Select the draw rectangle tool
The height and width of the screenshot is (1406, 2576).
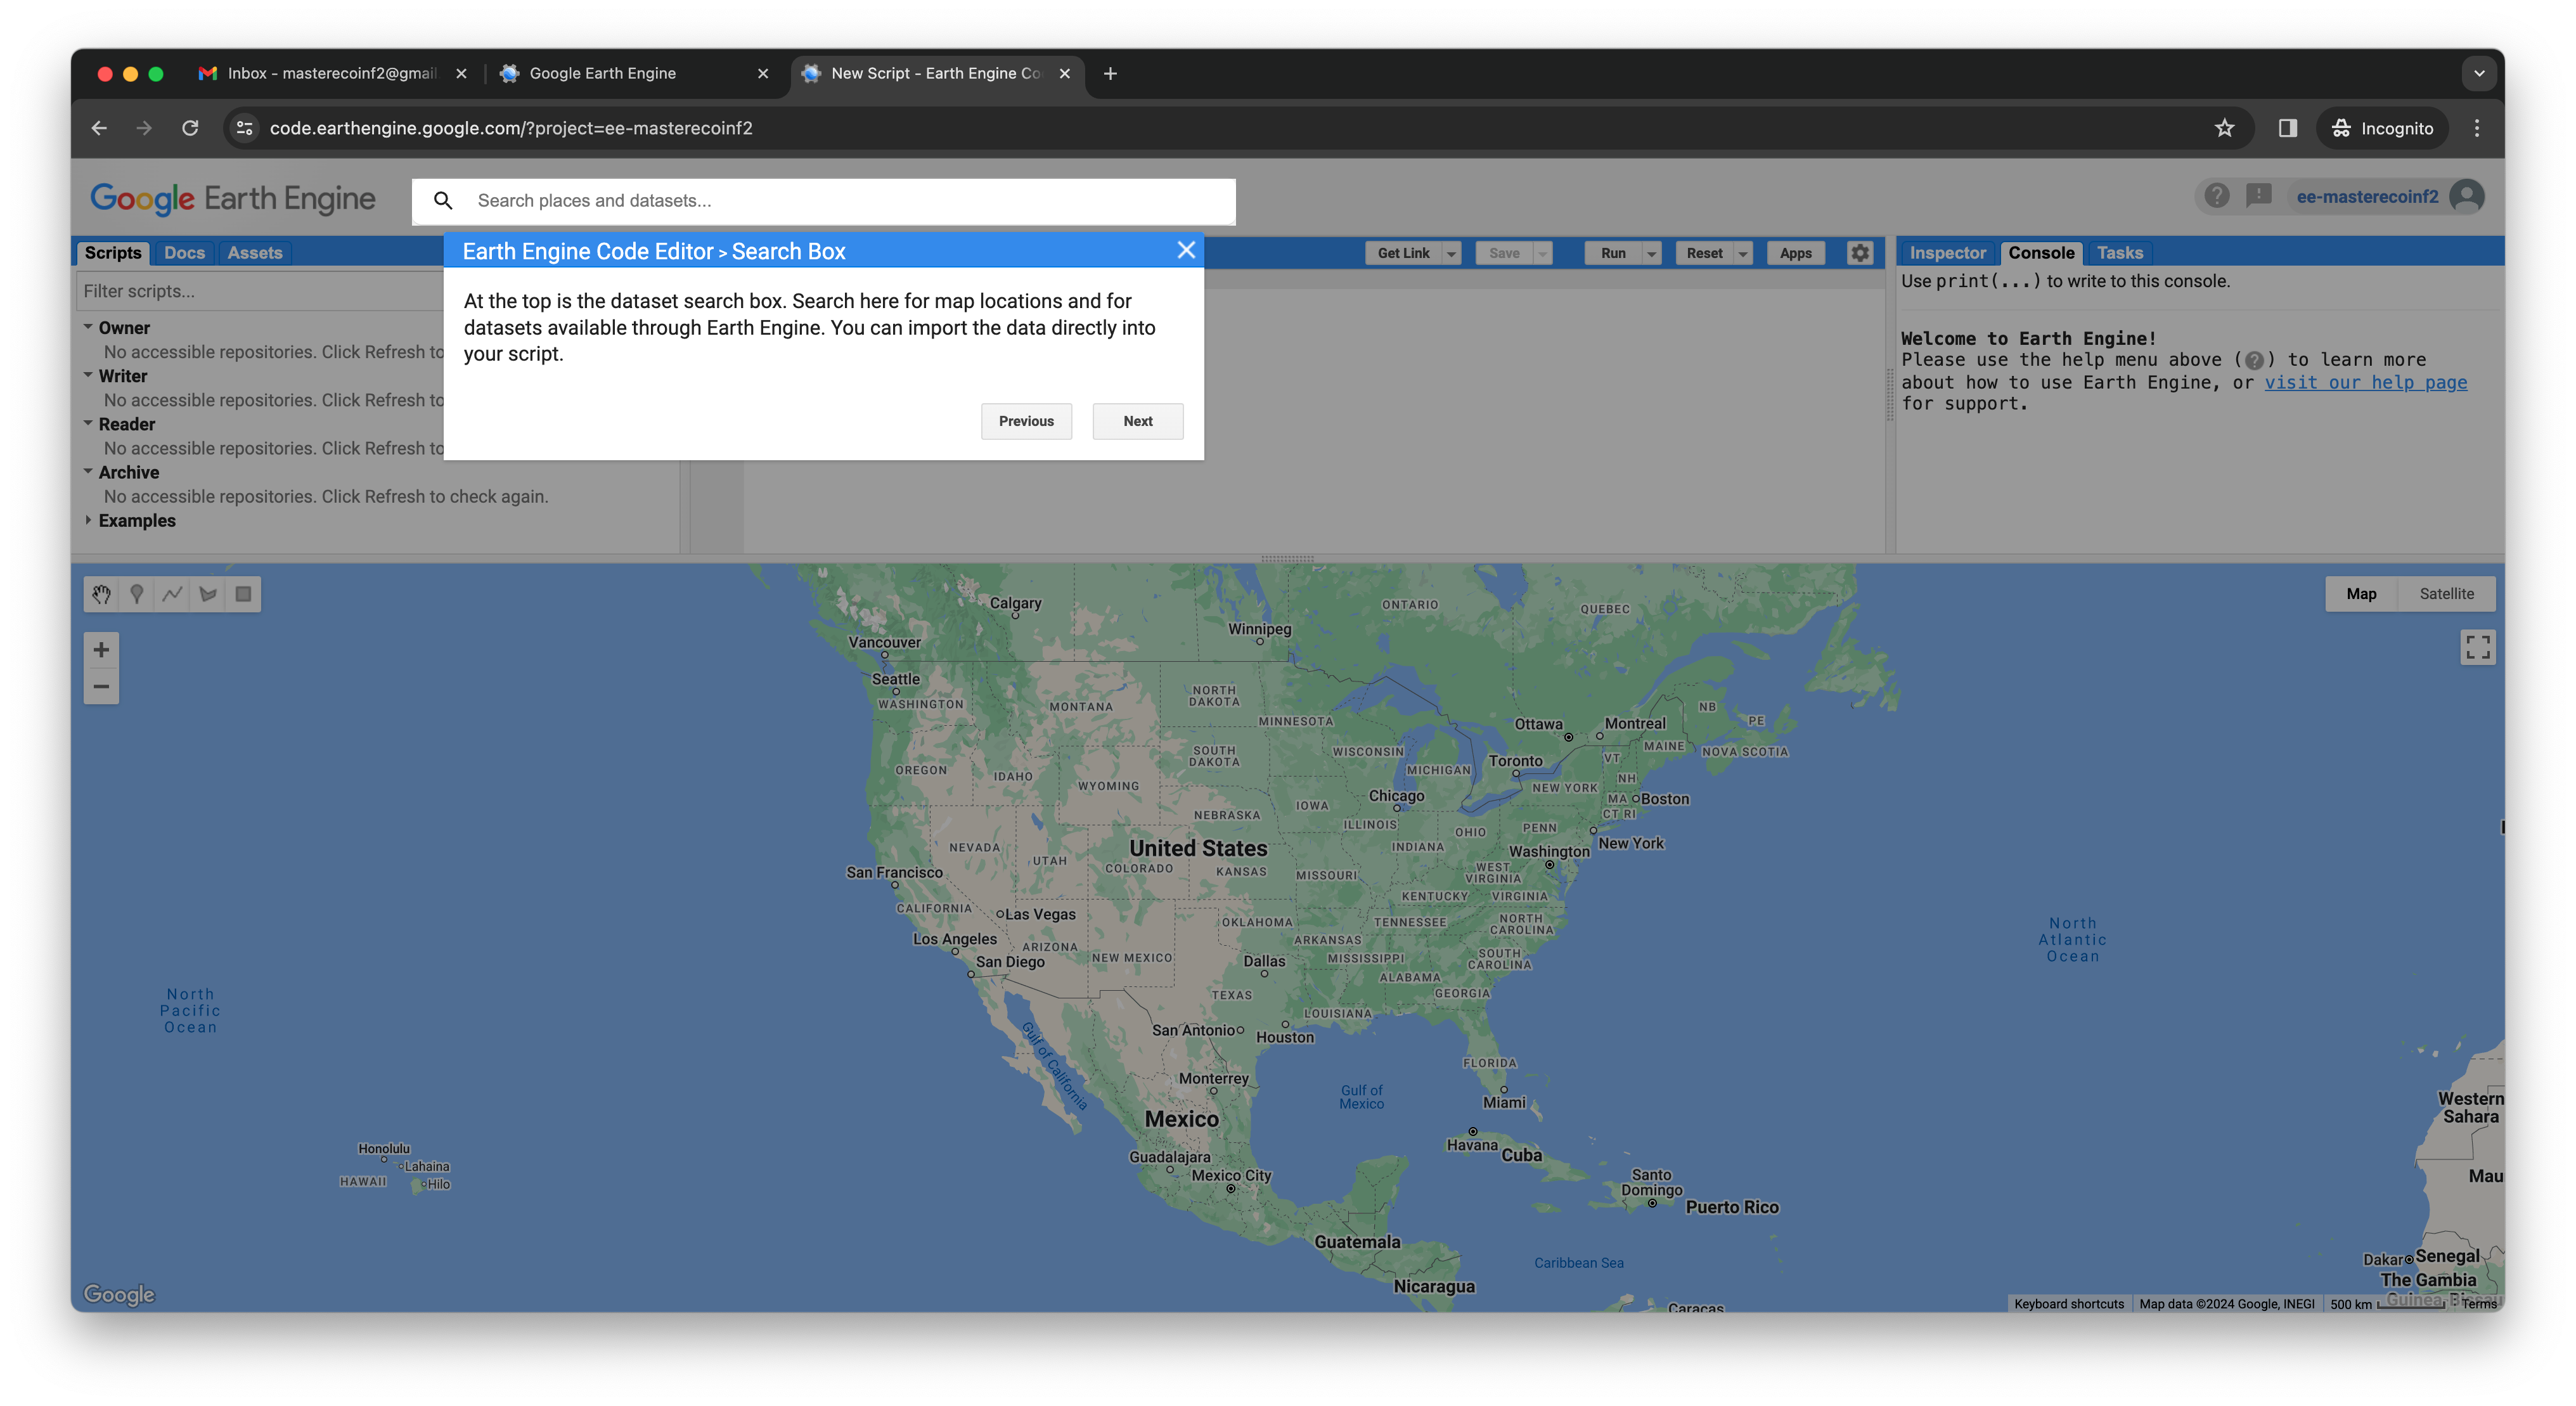pos(243,594)
